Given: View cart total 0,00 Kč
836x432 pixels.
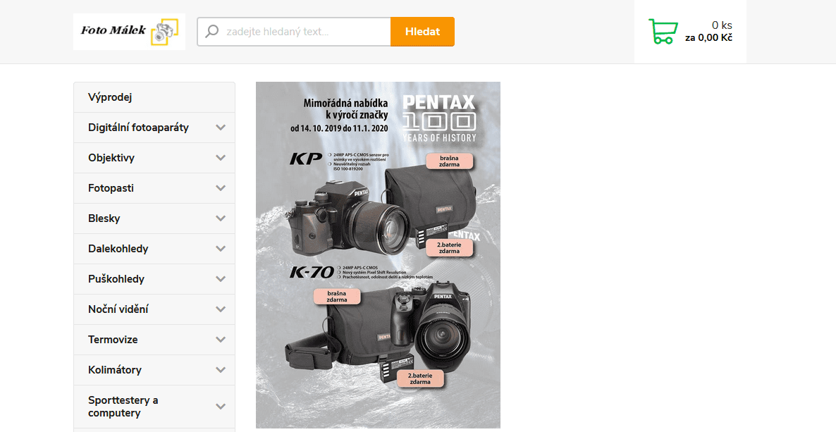Looking at the screenshot, I should (708, 38).
